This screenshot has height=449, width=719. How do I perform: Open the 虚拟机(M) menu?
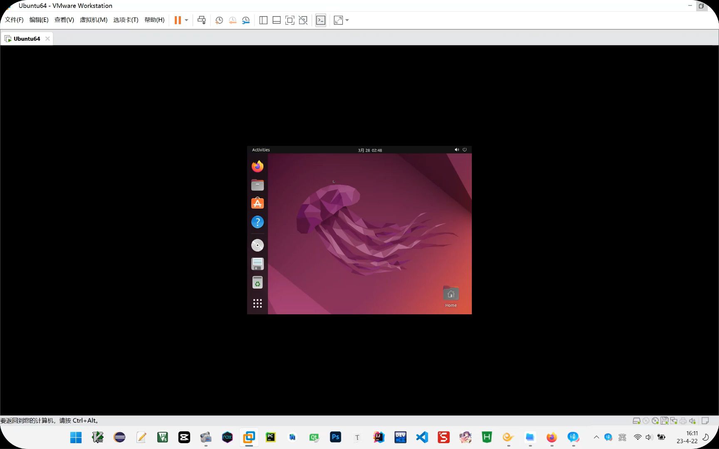(x=94, y=20)
